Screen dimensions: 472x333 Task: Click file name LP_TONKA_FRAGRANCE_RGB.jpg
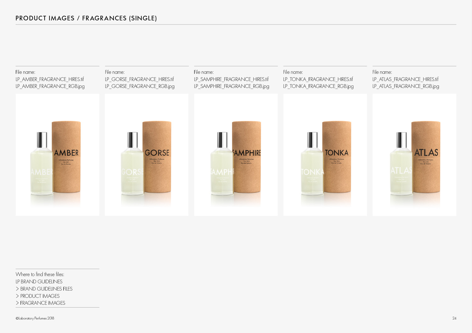point(318,86)
